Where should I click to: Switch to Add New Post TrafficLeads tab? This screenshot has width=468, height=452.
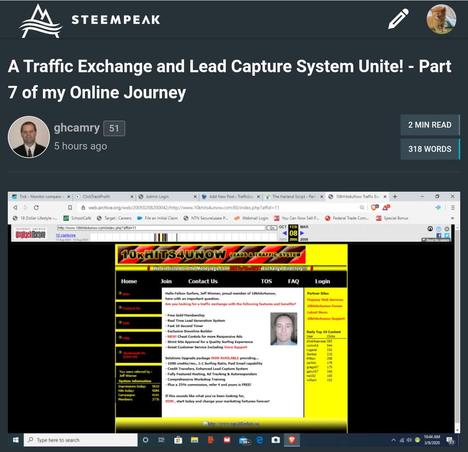point(230,197)
